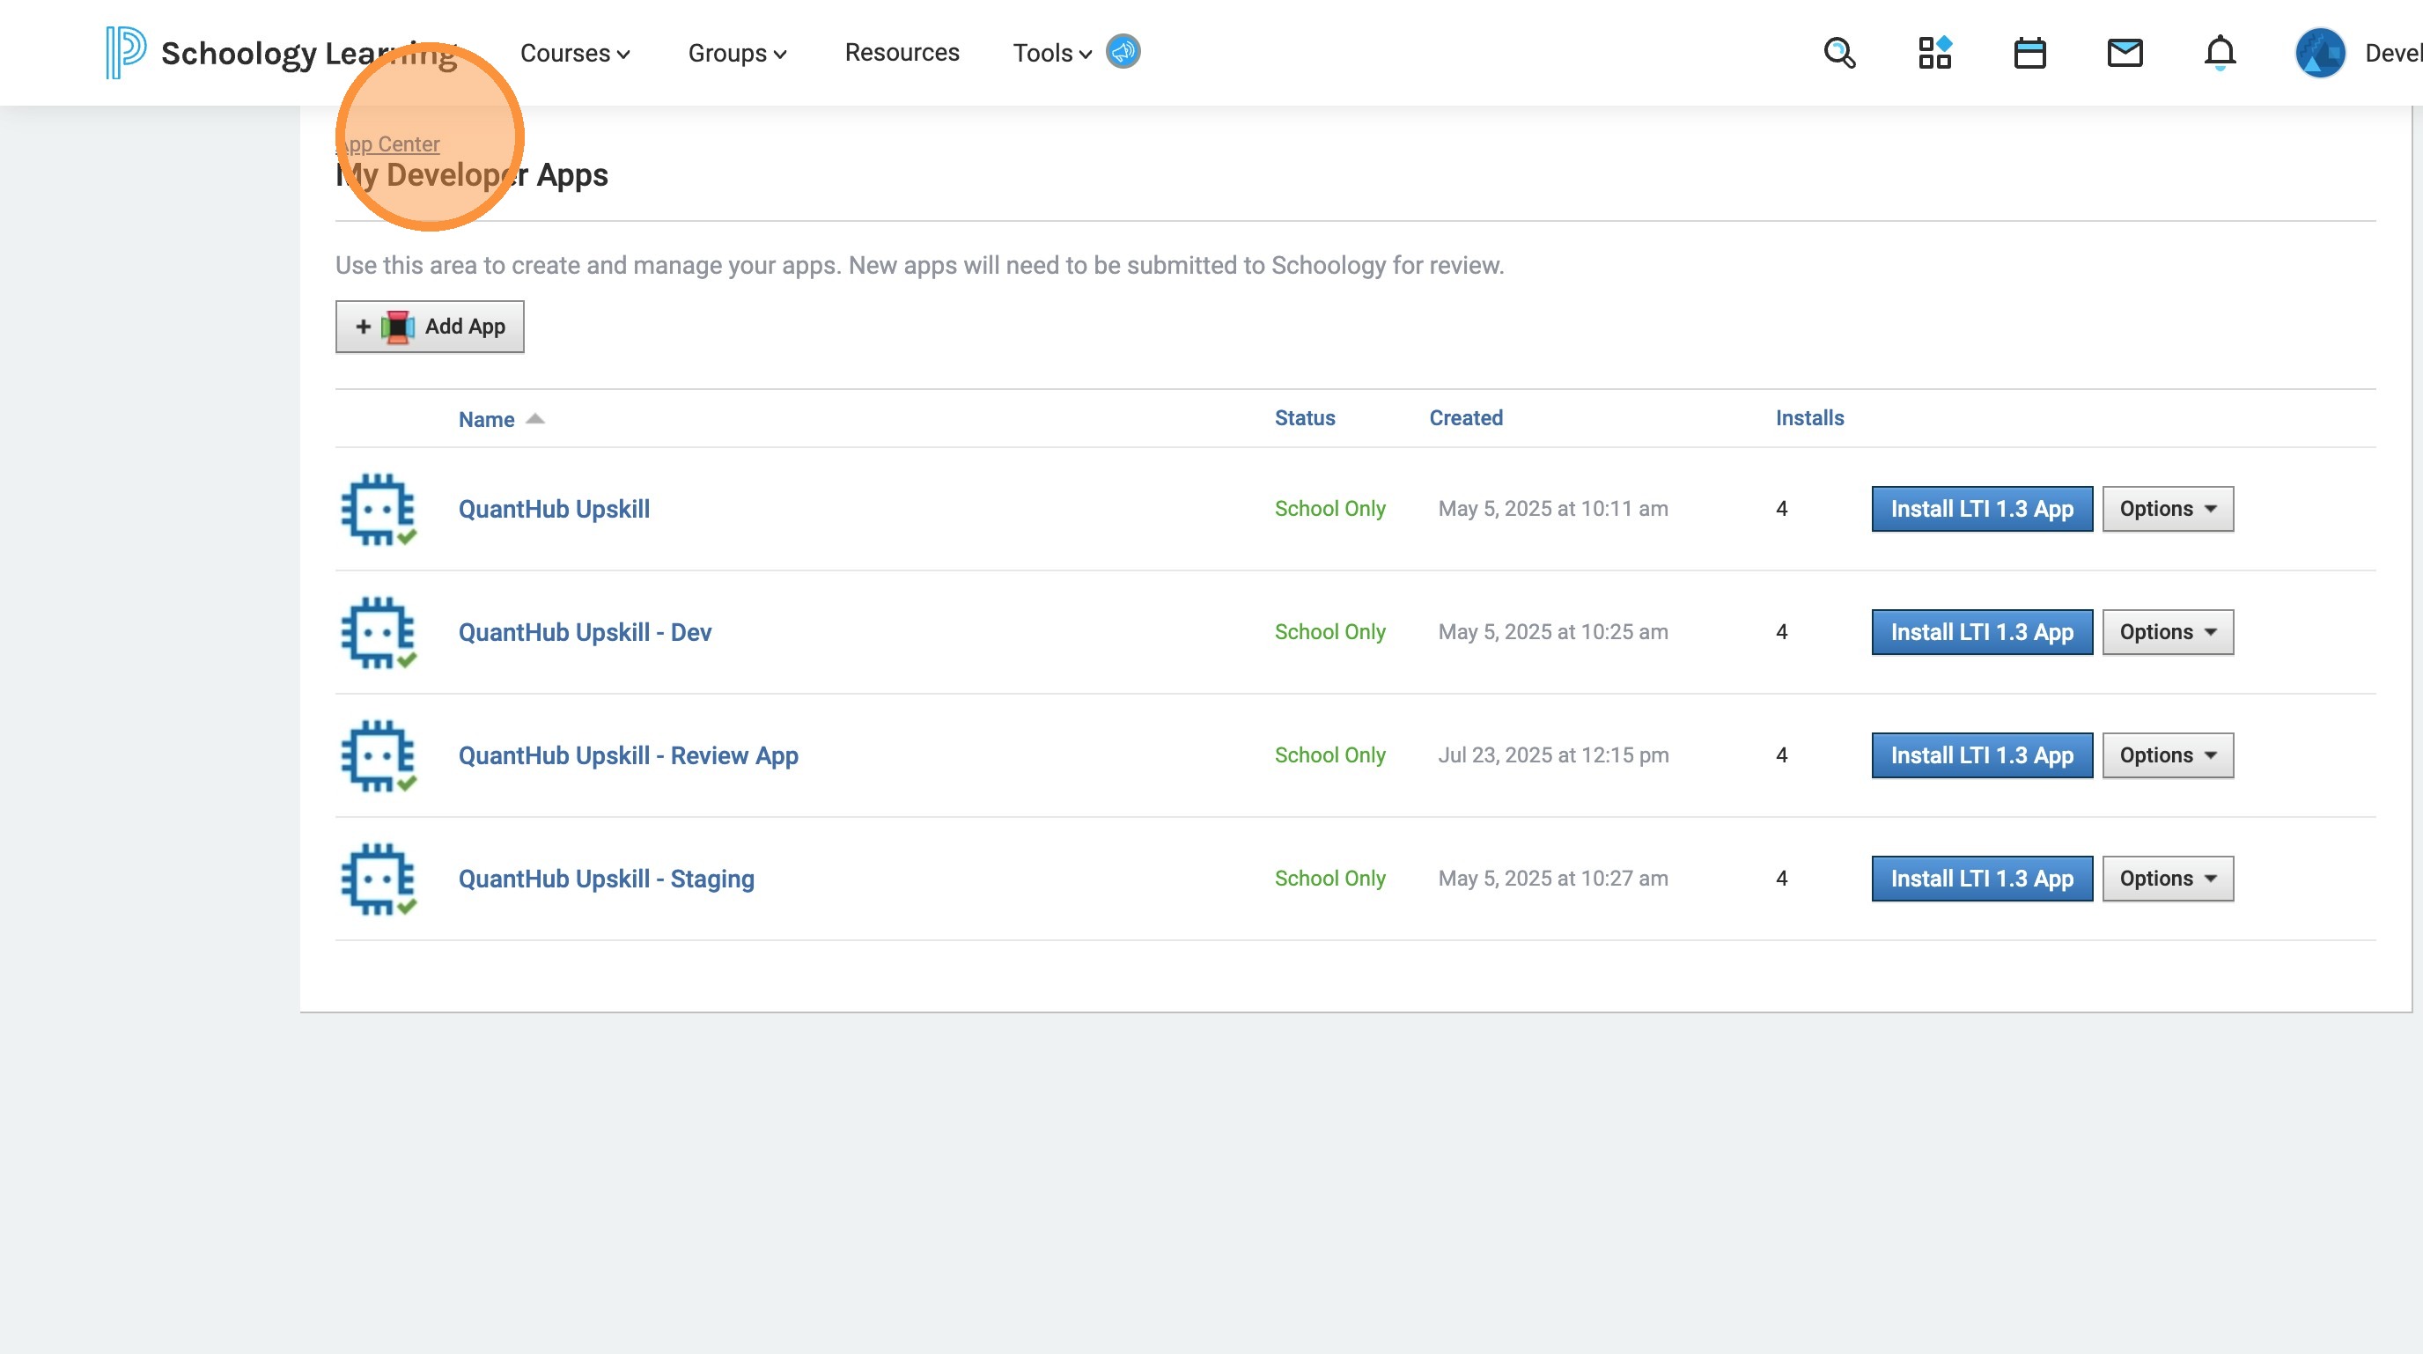Open the Resources menu item

coord(901,53)
